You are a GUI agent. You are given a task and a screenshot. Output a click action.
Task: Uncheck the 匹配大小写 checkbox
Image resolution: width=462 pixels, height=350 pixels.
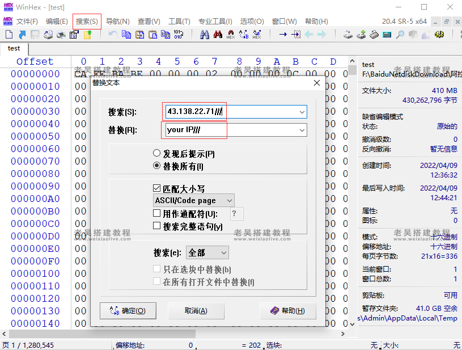157,188
